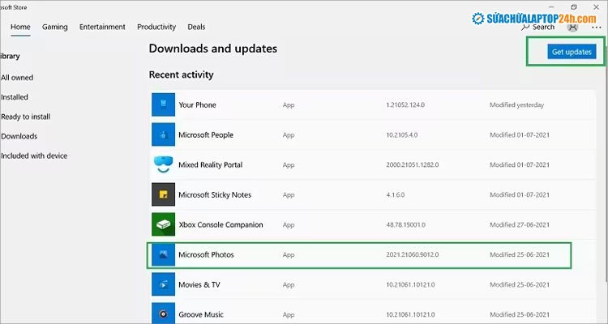
Task: Click the Your Phone app name
Action: point(197,104)
